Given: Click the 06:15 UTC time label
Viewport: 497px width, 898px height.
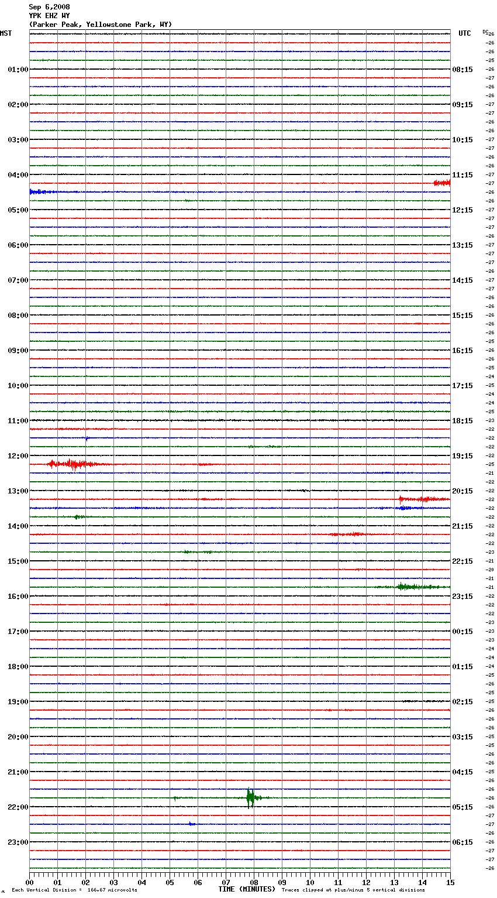Looking at the screenshot, I should (x=463, y=842).
